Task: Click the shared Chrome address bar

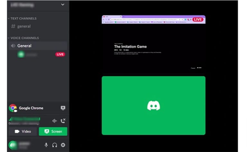Action: 147,20
